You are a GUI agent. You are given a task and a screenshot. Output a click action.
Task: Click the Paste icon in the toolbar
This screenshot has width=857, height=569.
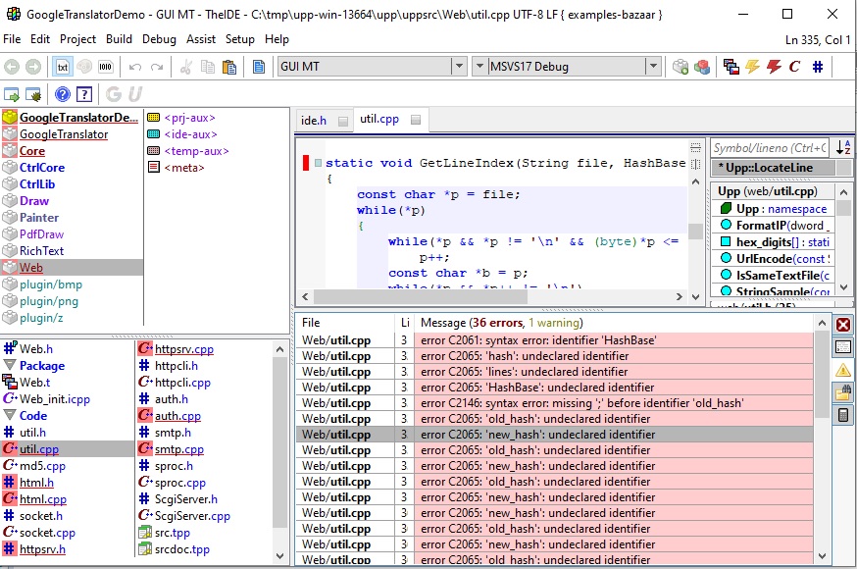229,67
